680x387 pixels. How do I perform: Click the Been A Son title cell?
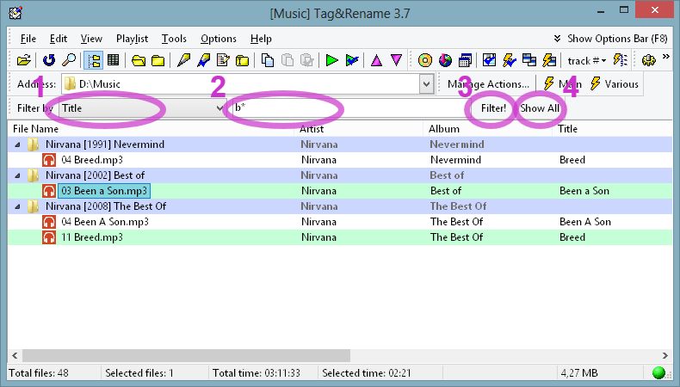(x=585, y=222)
